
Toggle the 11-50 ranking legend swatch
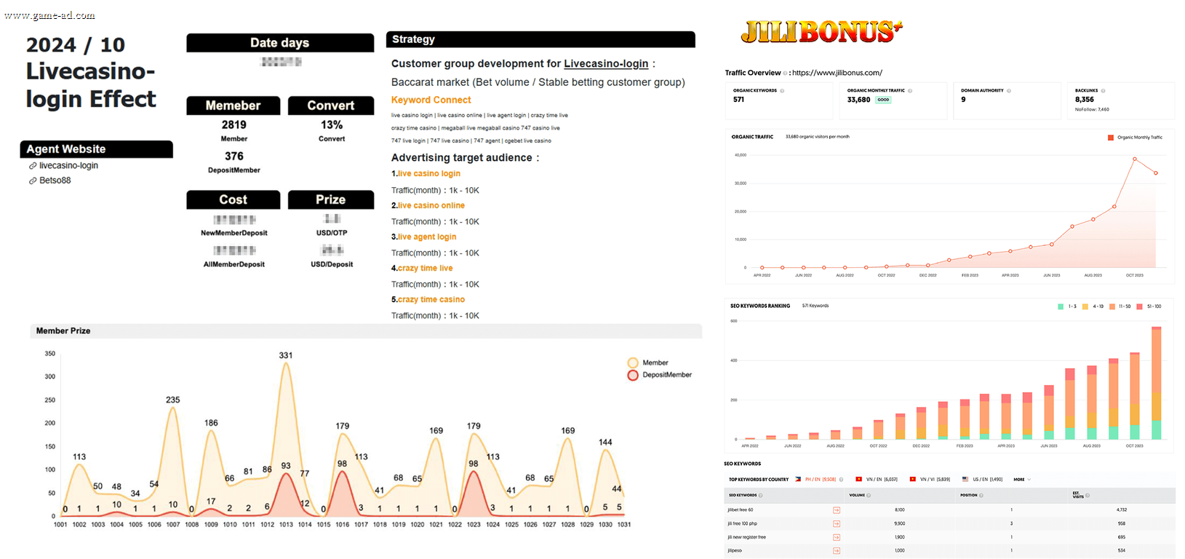click(1112, 306)
